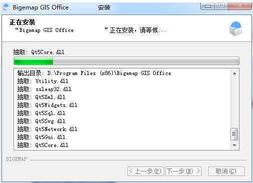Select the Qt5Svg.dll log line

[41, 121]
